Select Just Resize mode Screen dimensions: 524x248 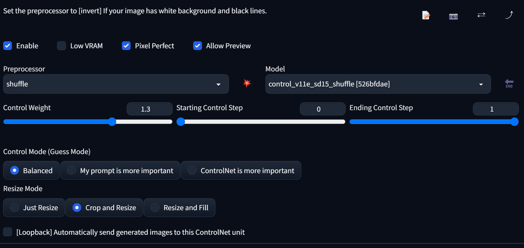pos(34,208)
